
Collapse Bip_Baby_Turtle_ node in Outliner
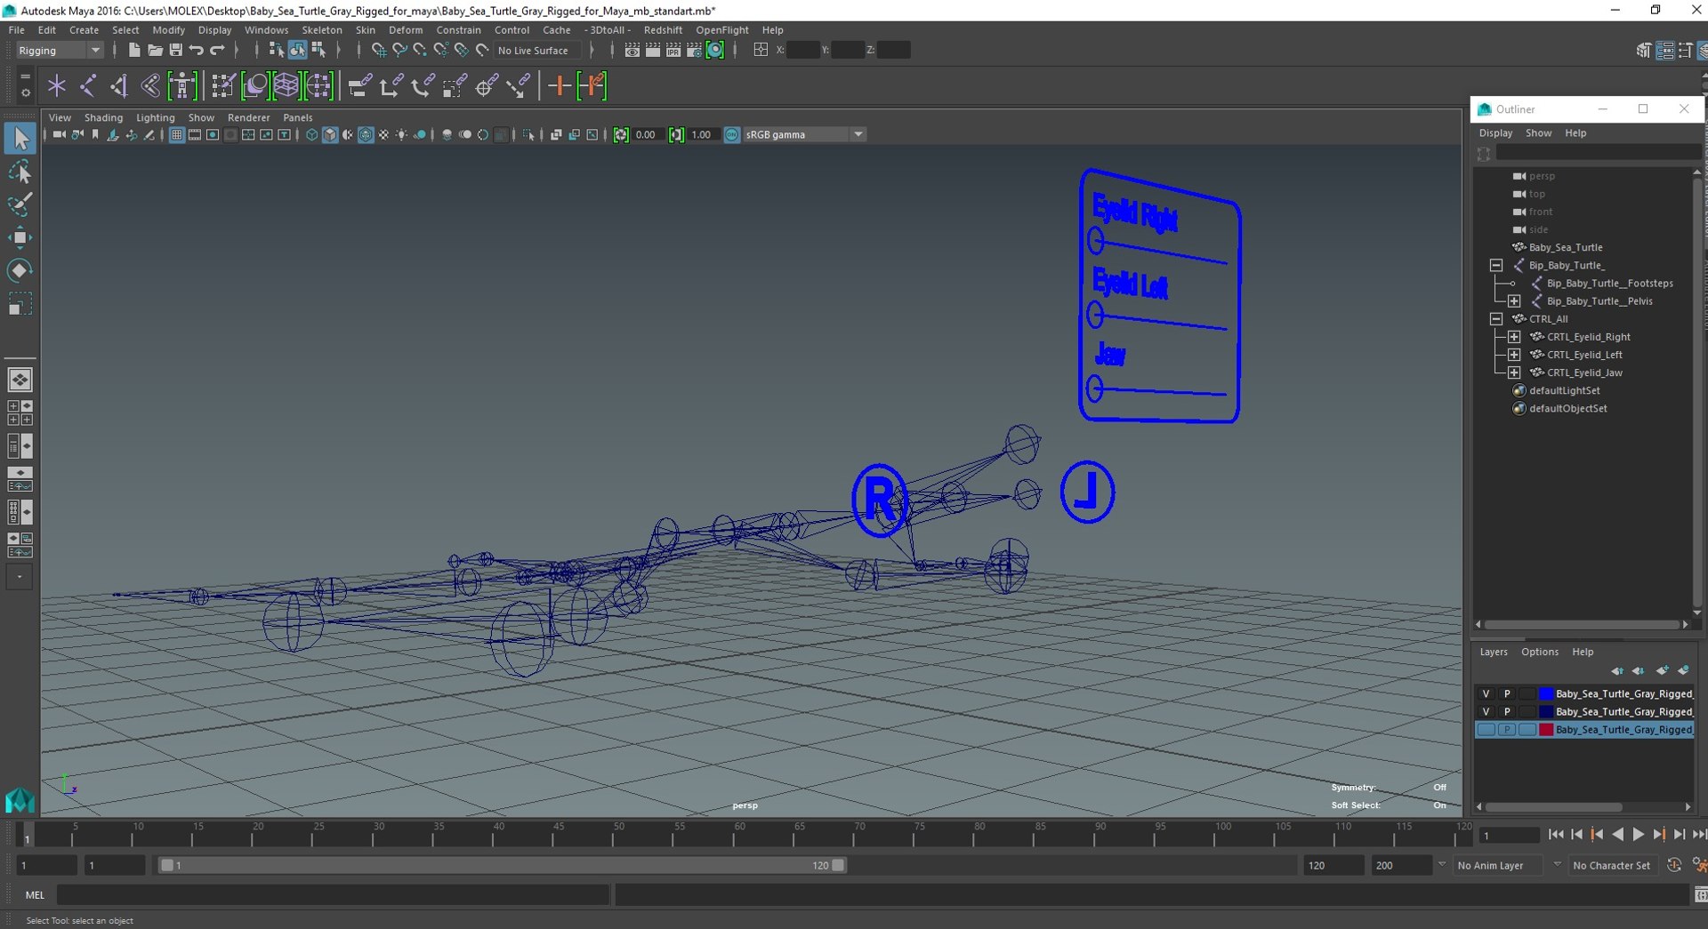coord(1496,266)
